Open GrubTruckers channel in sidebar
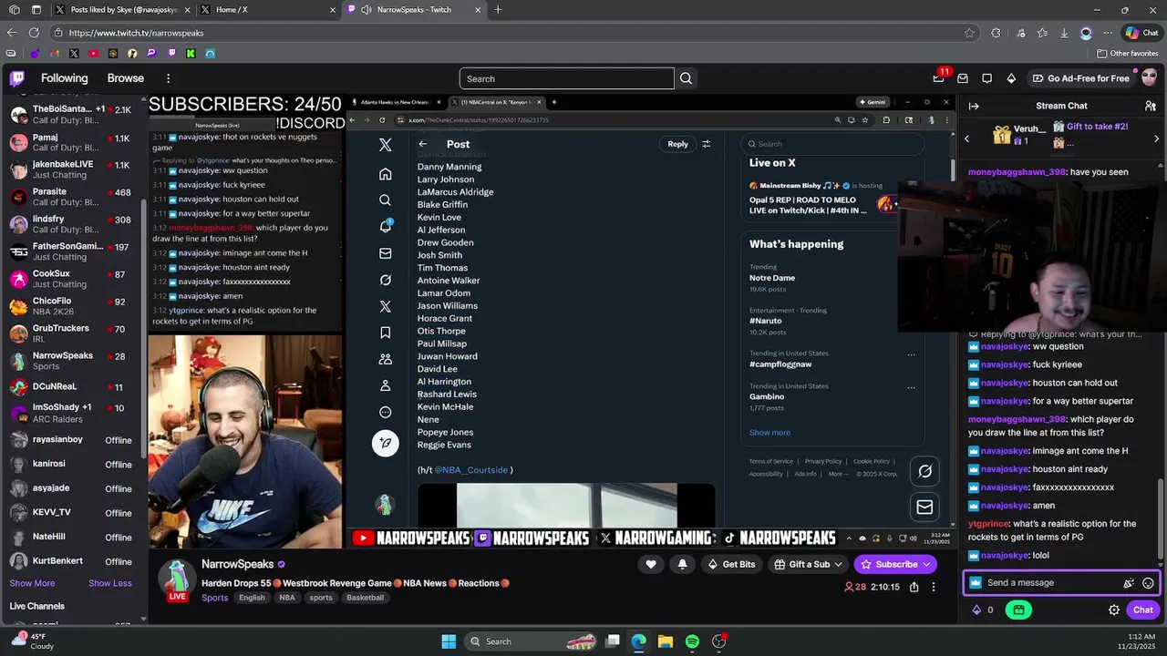The height and width of the screenshot is (656, 1167). [x=73, y=334]
